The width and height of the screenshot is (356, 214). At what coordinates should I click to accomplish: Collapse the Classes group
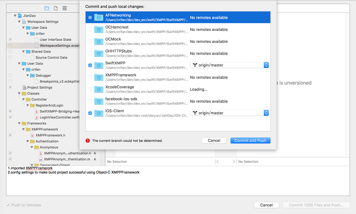[x=19, y=93]
